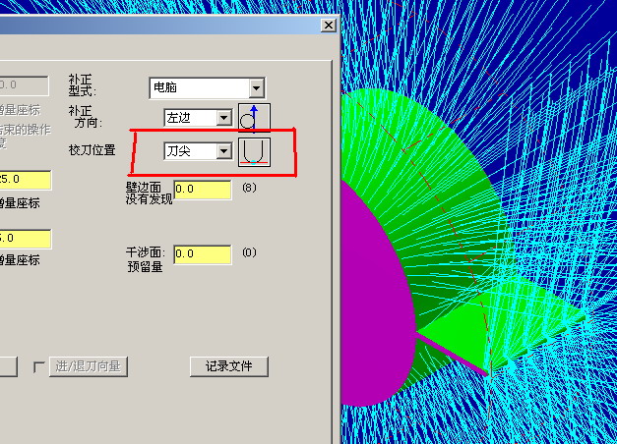Click the yellow field showing 5.0
Image resolution: width=617 pixels, height=444 pixels.
tap(26, 239)
